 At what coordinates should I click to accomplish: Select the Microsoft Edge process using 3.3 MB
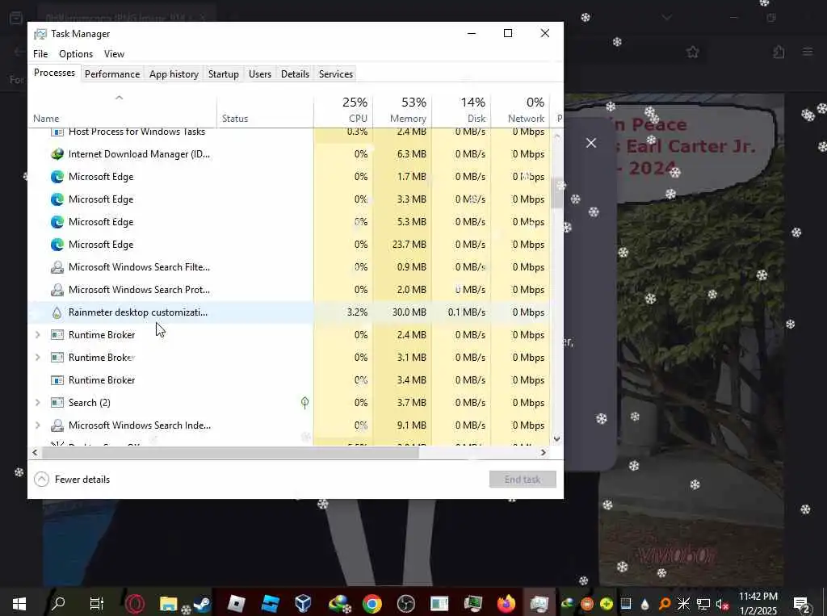coord(289,199)
